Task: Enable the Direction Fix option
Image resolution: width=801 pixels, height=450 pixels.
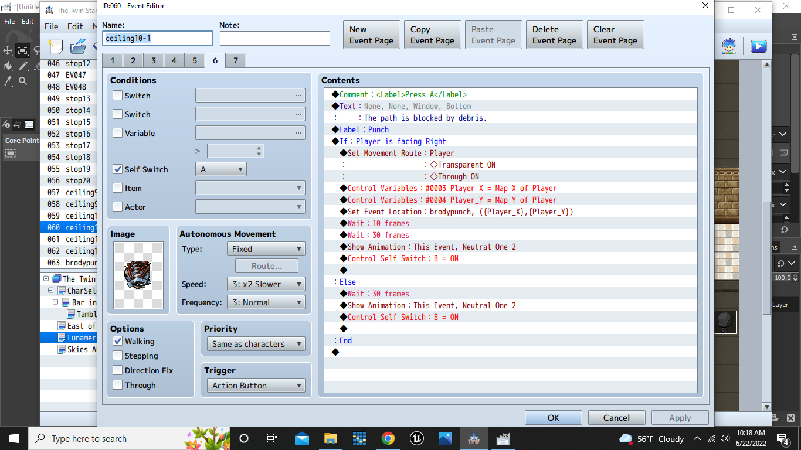Action: pos(118,370)
